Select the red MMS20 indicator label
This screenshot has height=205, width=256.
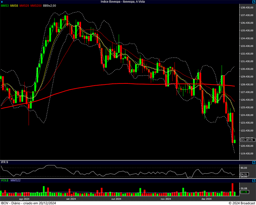click(25, 6)
